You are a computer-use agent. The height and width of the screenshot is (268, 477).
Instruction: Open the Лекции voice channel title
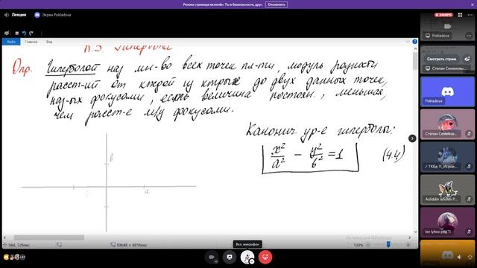point(19,15)
